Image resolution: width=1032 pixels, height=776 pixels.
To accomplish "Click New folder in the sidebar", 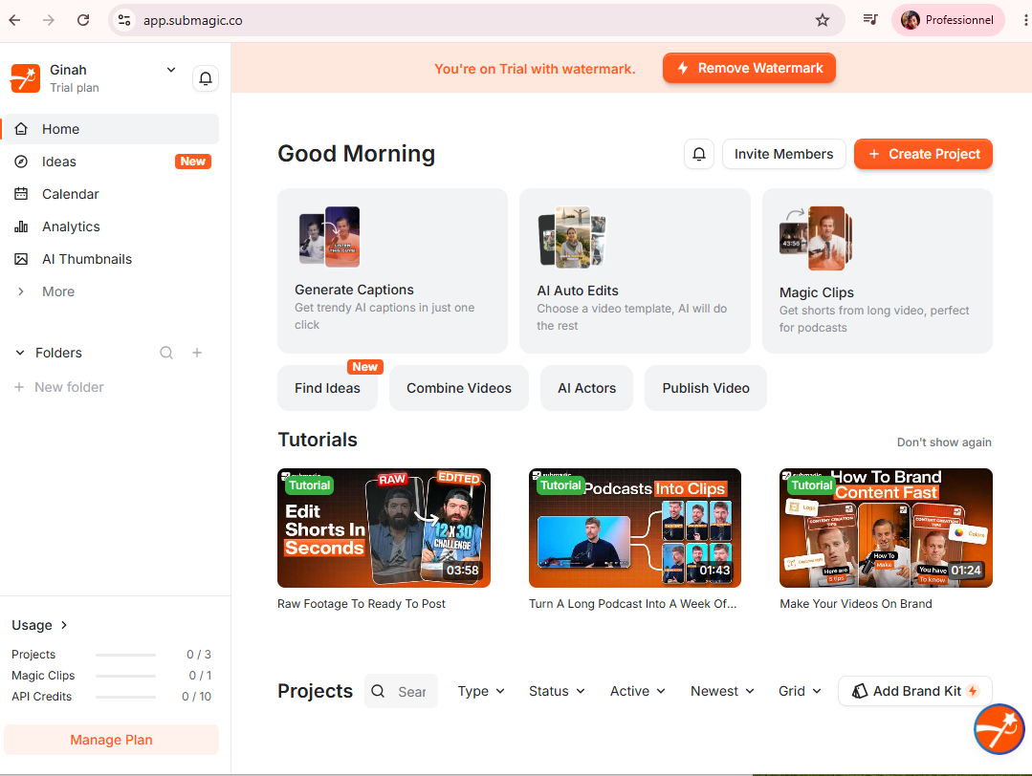I will (59, 387).
